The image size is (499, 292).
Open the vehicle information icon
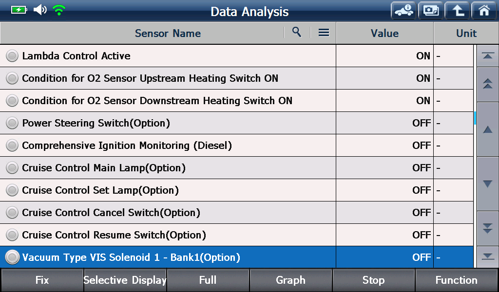coord(403,11)
